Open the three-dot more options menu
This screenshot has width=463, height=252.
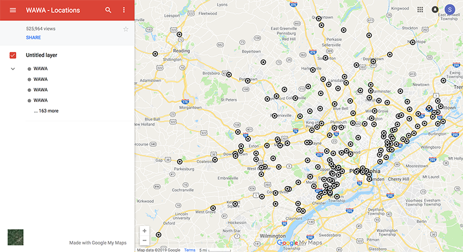124,10
